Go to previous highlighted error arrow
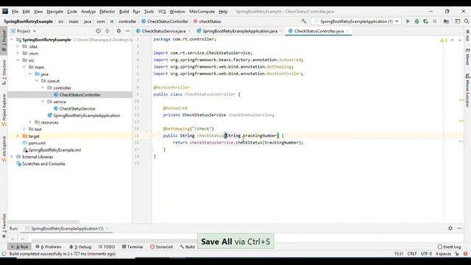Screen dimensions: 471x265 click(453, 40)
